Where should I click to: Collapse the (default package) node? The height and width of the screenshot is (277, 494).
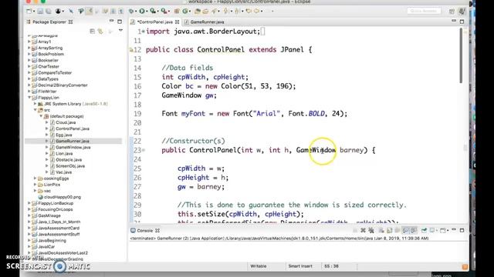coord(41,116)
